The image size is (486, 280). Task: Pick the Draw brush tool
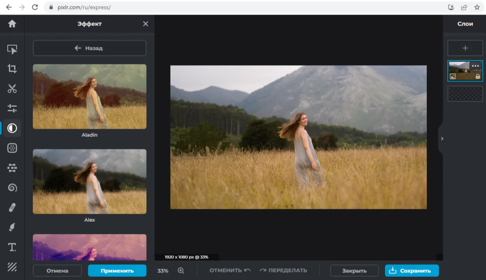click(12, 227)
